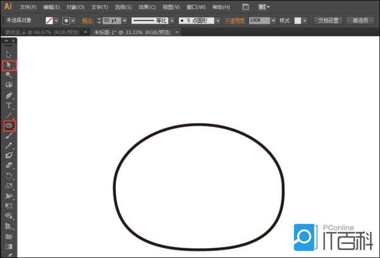Screen dimensions: 380x258
Task: Expand the 5 点圆形 brush dropdown
Action: (218, 21)
